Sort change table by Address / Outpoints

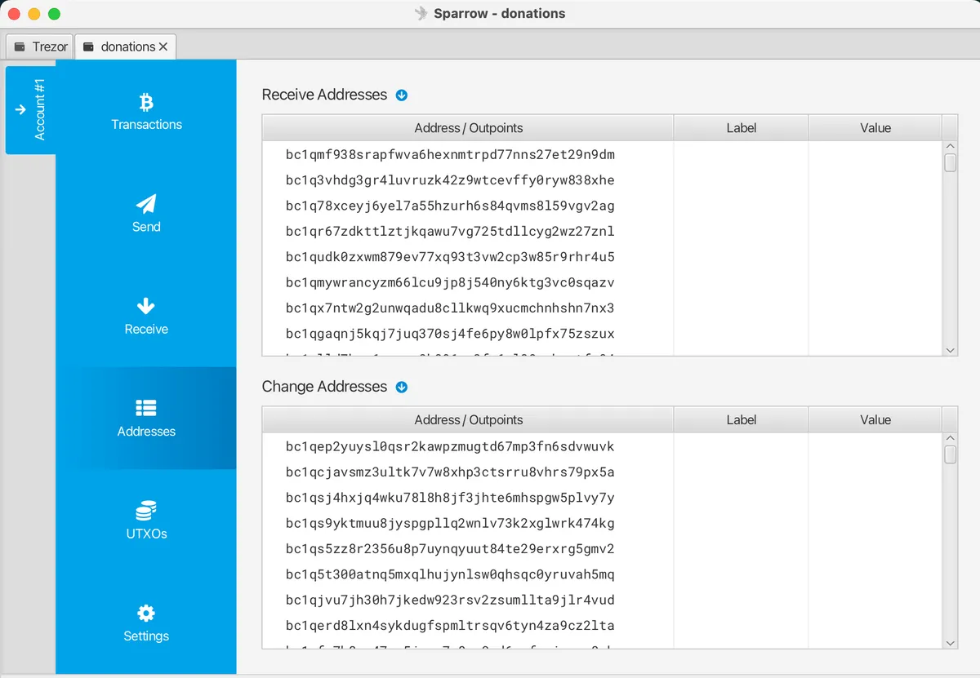(468, 420)
